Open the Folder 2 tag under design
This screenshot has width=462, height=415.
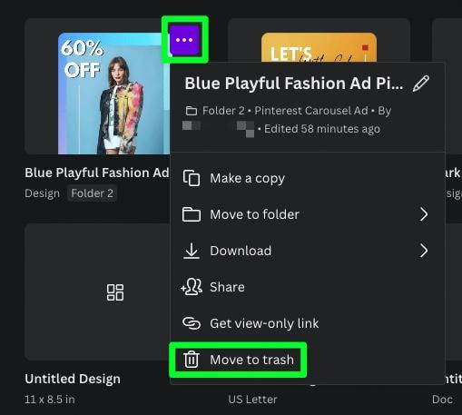pyautogui.click(x=92, y=193)
